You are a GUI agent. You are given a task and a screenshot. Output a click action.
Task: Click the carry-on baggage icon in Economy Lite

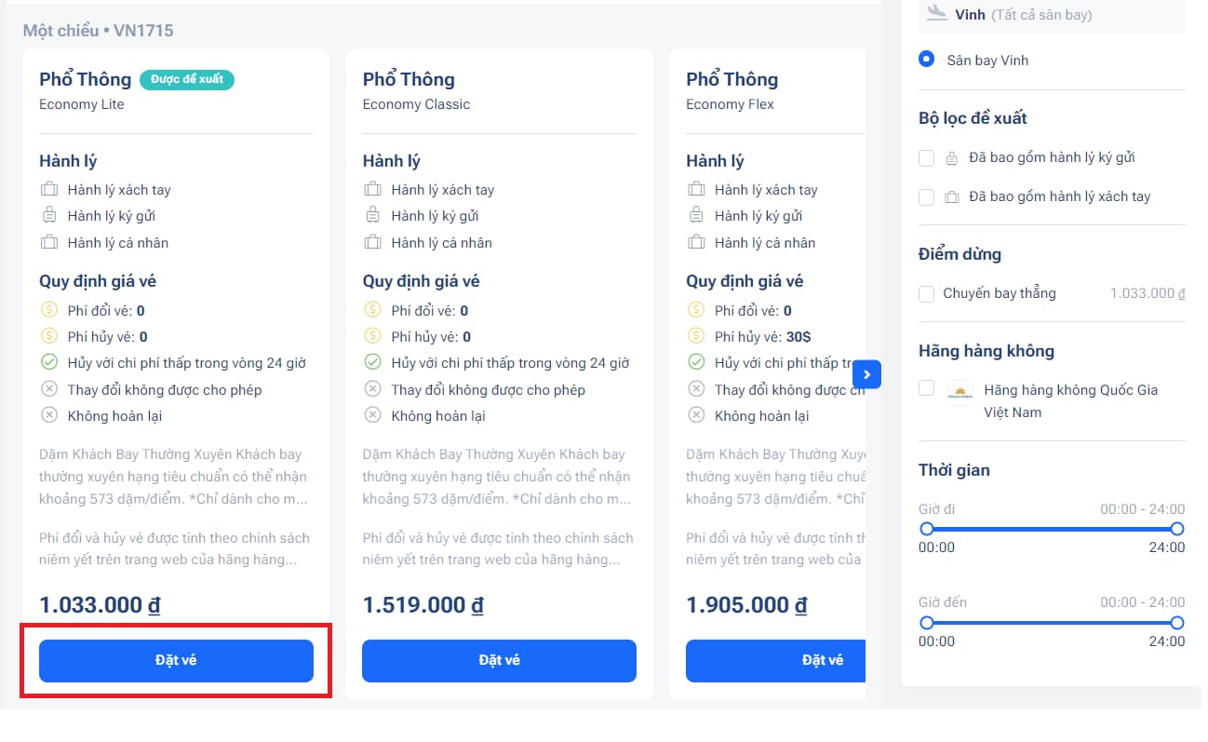(x=48, y=190)
